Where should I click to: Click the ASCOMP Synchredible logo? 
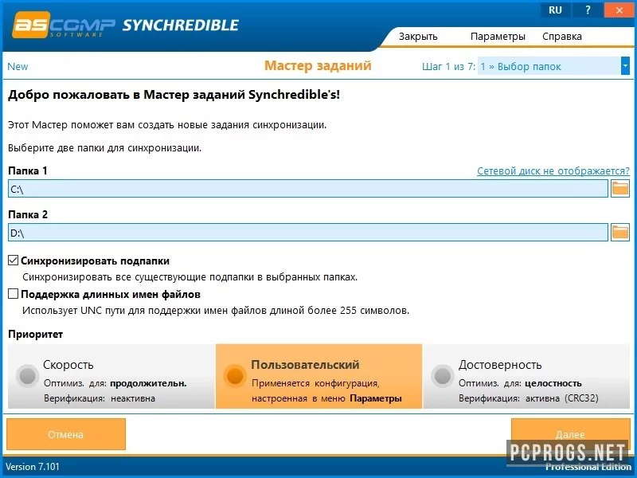[x=126, y=25]
